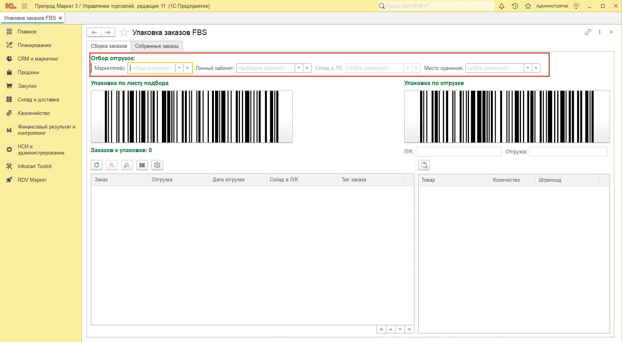
Task: Open Склад и доставка in sidebar
Action: pyautogui.click(x=38, y=100)
